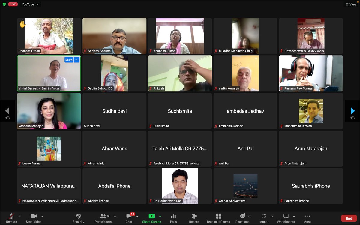Click muted mic icon on Ankush tile
360x225 pixels.
151,88
